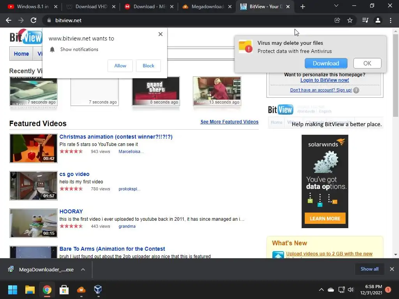Click the upload icon in What's New

278,255
